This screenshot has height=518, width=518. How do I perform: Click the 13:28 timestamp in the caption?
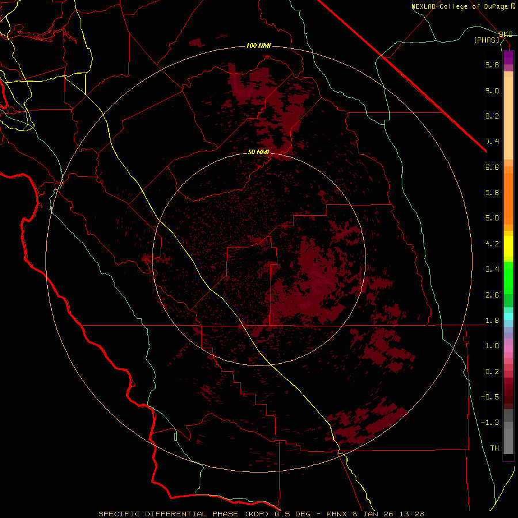click(413, 514)
